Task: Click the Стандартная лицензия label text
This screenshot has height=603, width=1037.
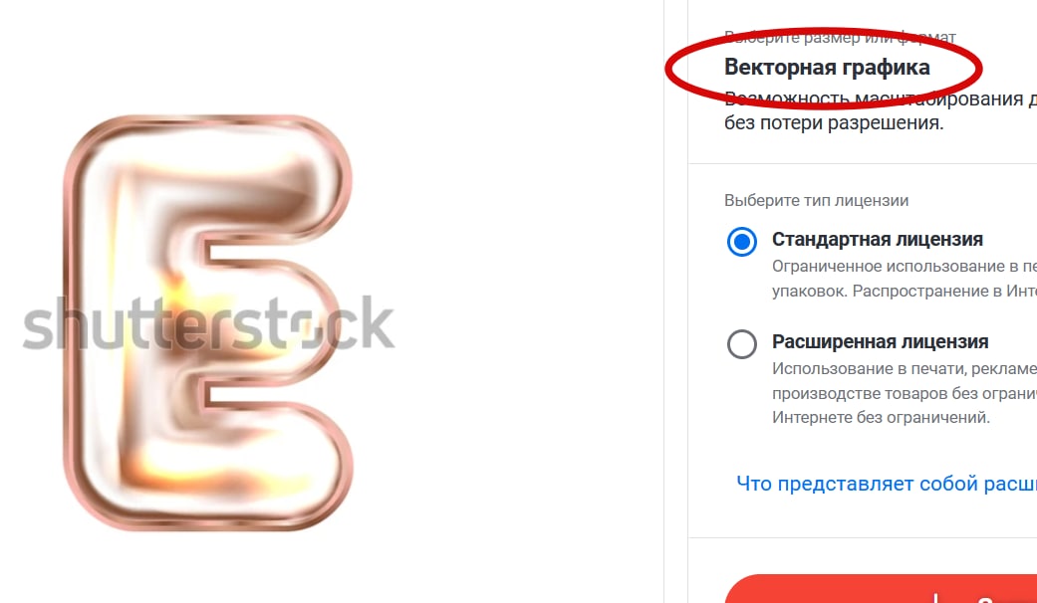Action: click(878, 239)
